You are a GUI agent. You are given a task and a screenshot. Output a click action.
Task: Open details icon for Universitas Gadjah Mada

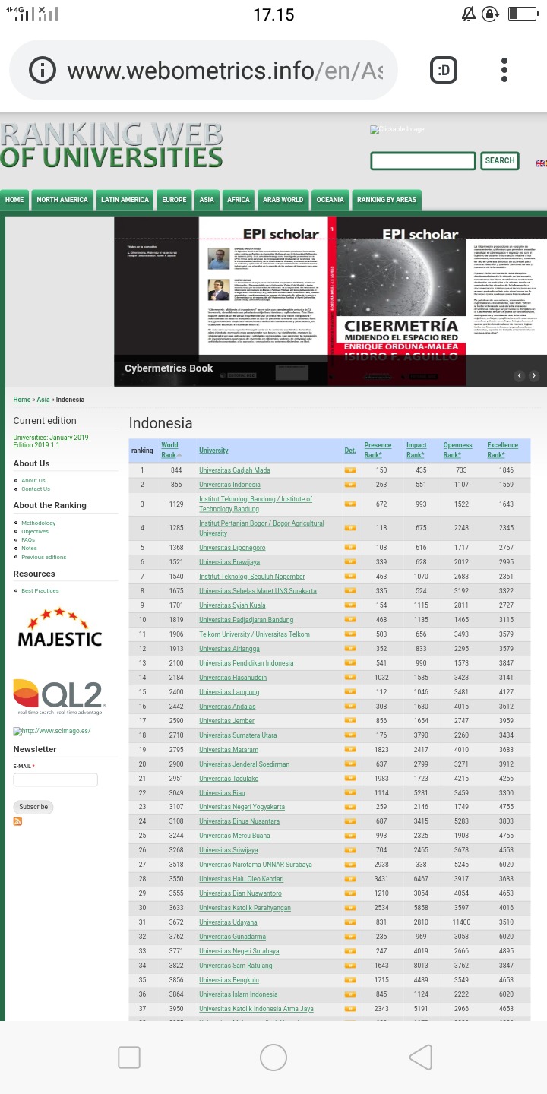pos(350,470)
